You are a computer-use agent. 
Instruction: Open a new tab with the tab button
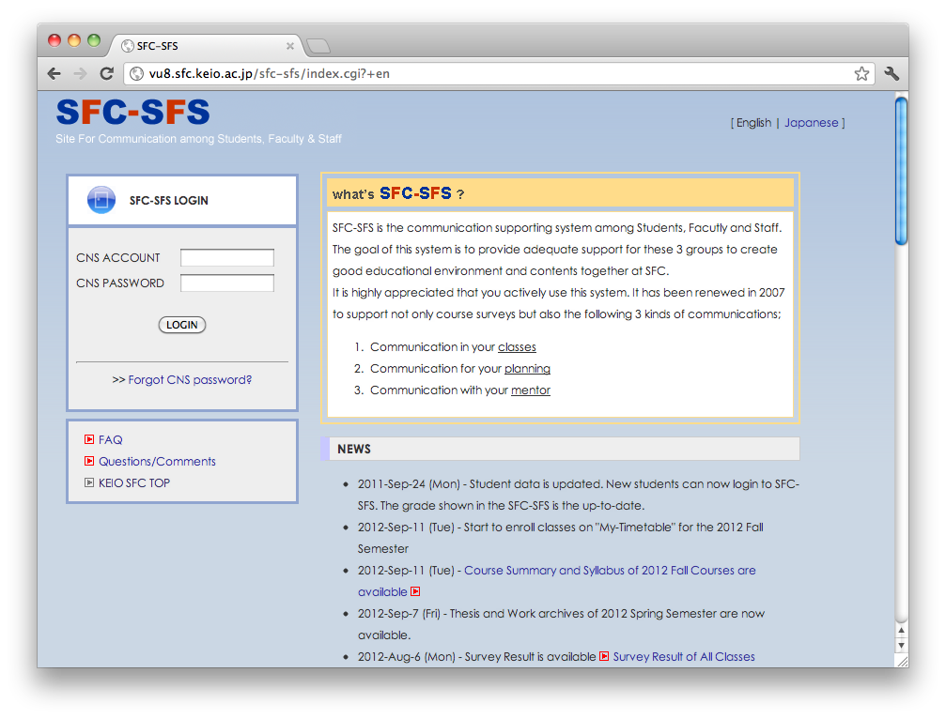click(318, 46)
